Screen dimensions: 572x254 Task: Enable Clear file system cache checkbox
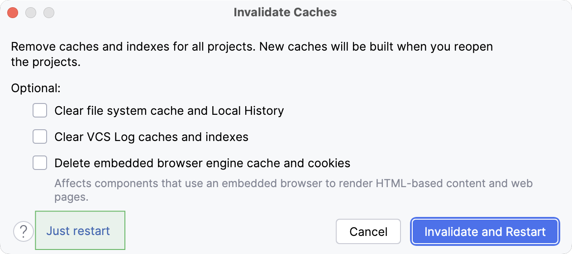(x=40, y=110)
